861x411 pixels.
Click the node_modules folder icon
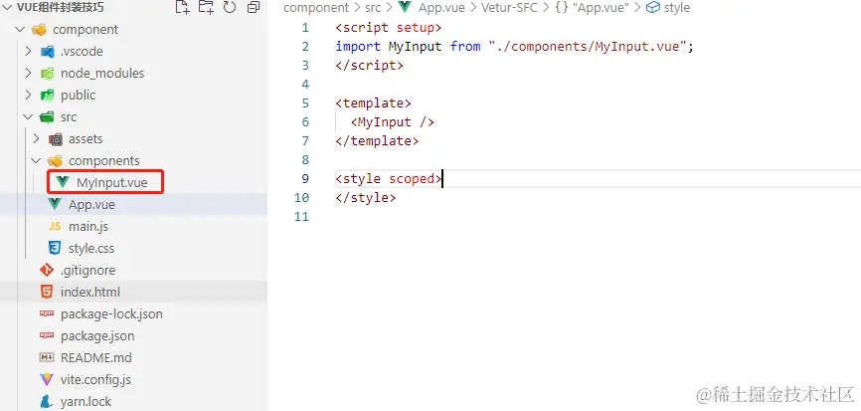[x=47, y=74]
